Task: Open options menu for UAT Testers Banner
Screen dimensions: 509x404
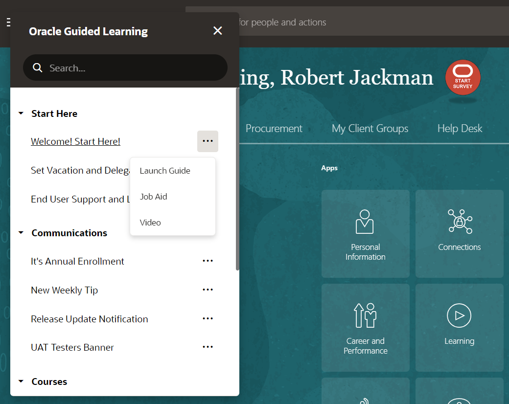Action: point(208,347)
